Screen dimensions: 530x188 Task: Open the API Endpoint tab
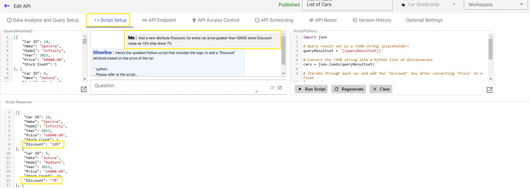(159, 20)
